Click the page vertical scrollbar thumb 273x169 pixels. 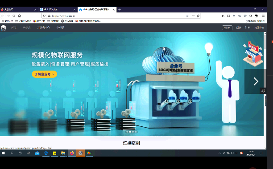[265, 42]
